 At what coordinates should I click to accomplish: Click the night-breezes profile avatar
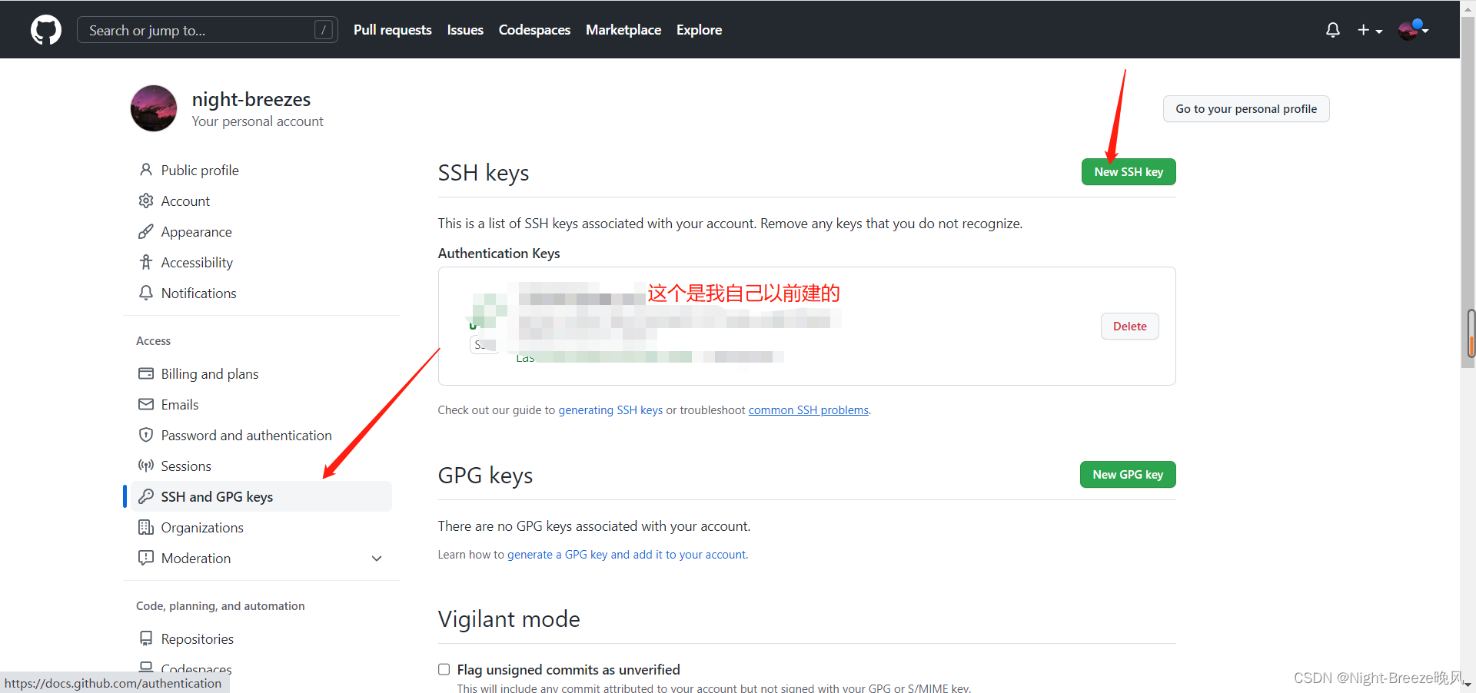click(154, 108)
